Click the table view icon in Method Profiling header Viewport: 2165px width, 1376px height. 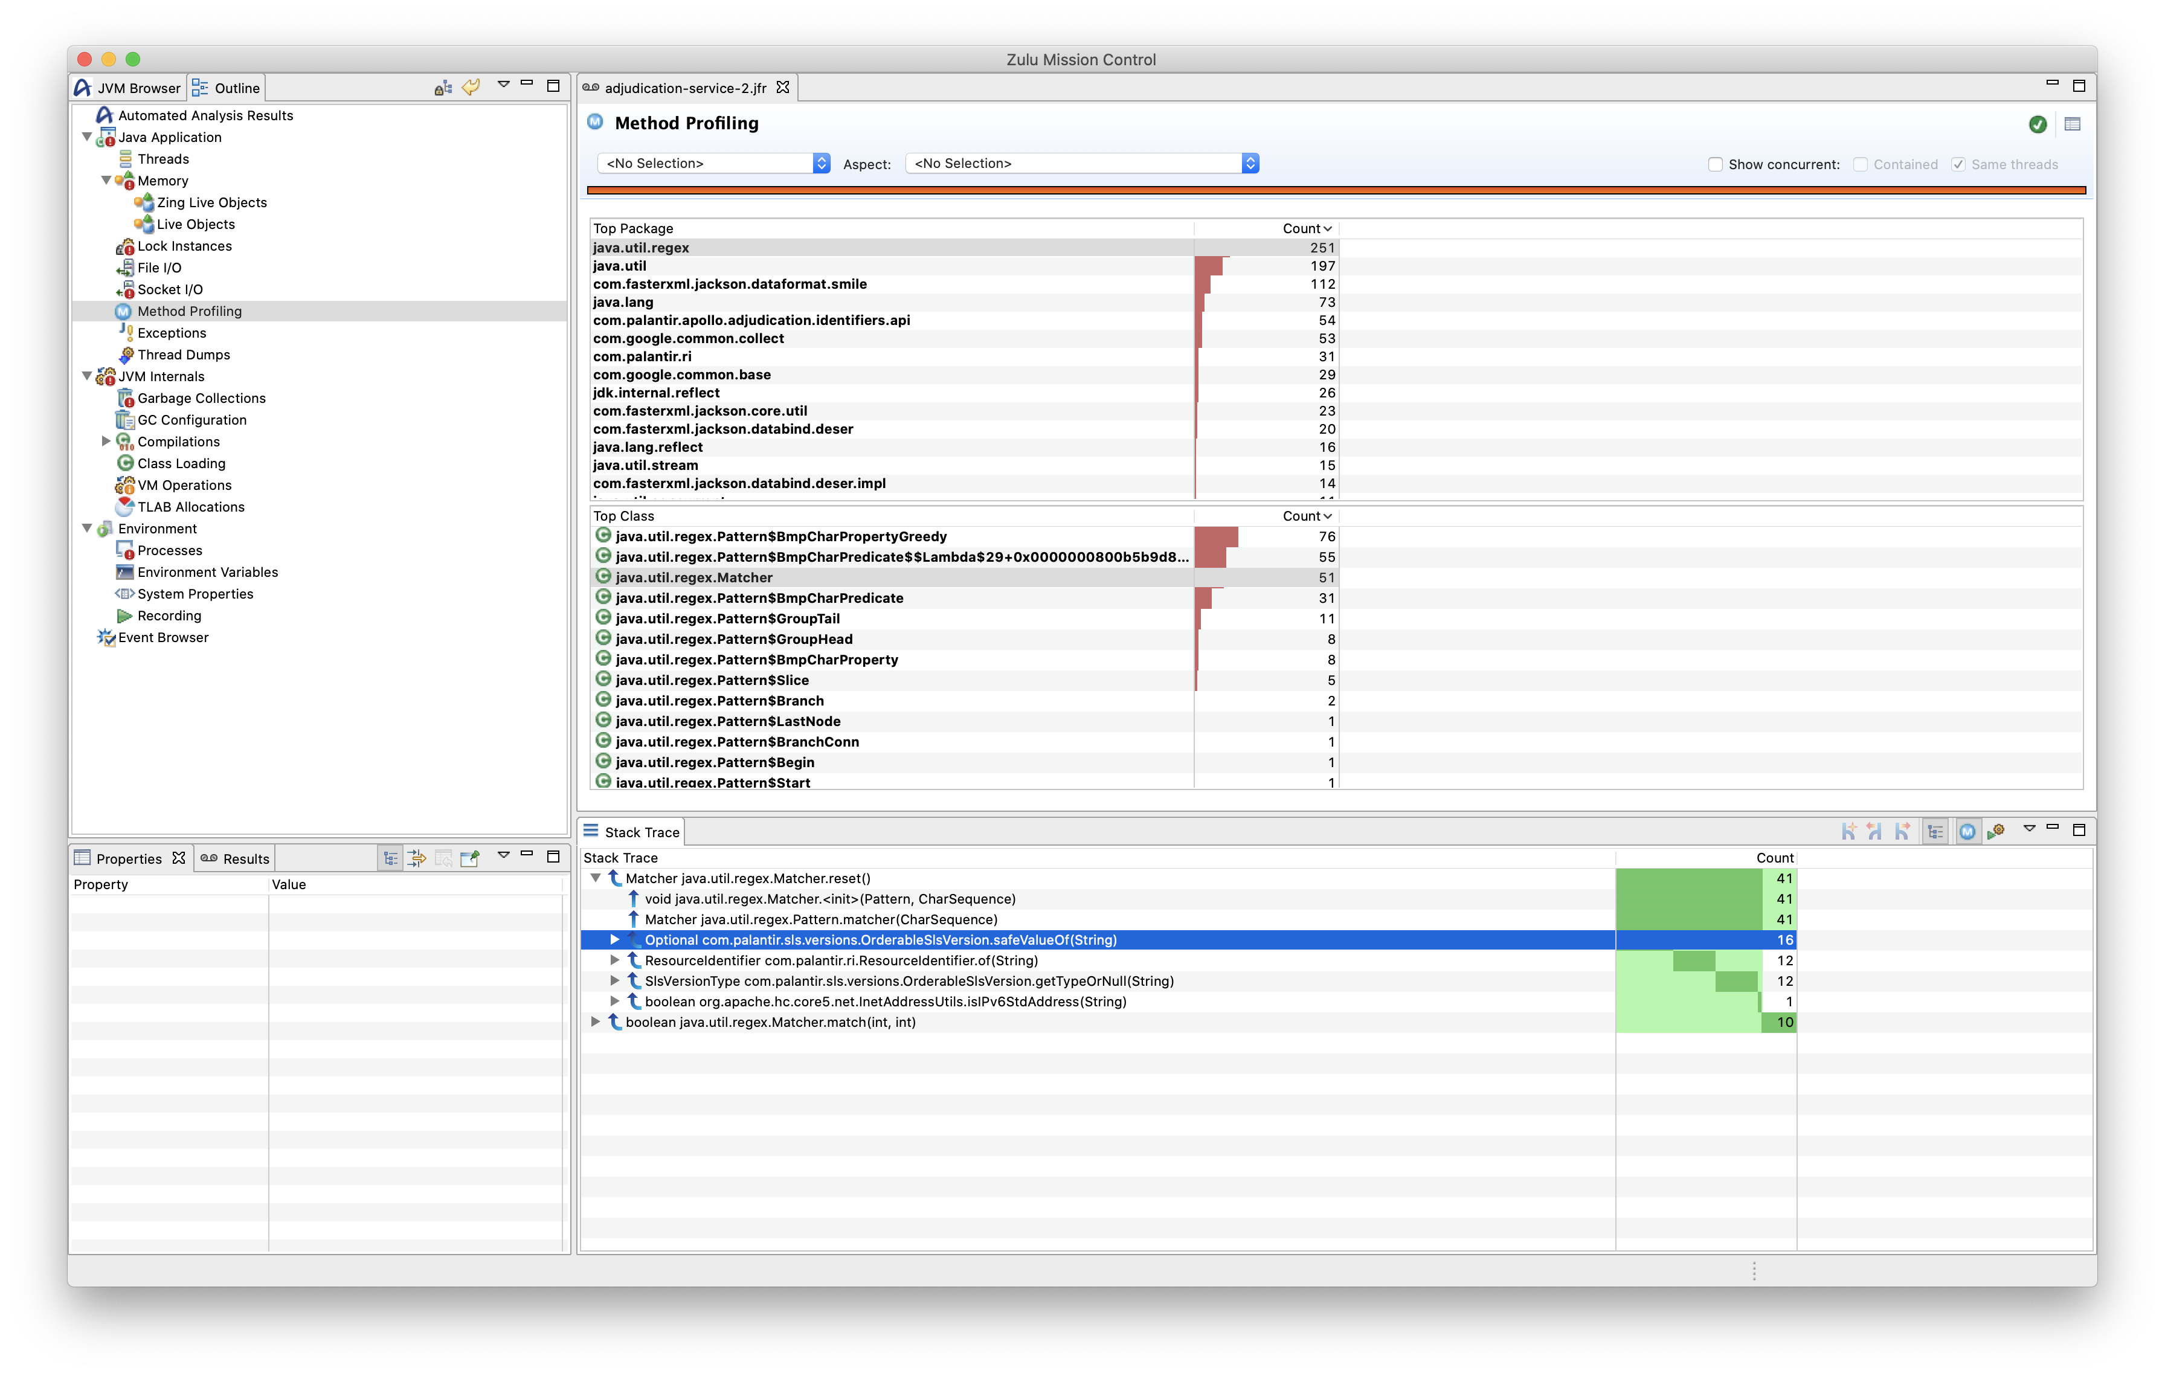2073,125
